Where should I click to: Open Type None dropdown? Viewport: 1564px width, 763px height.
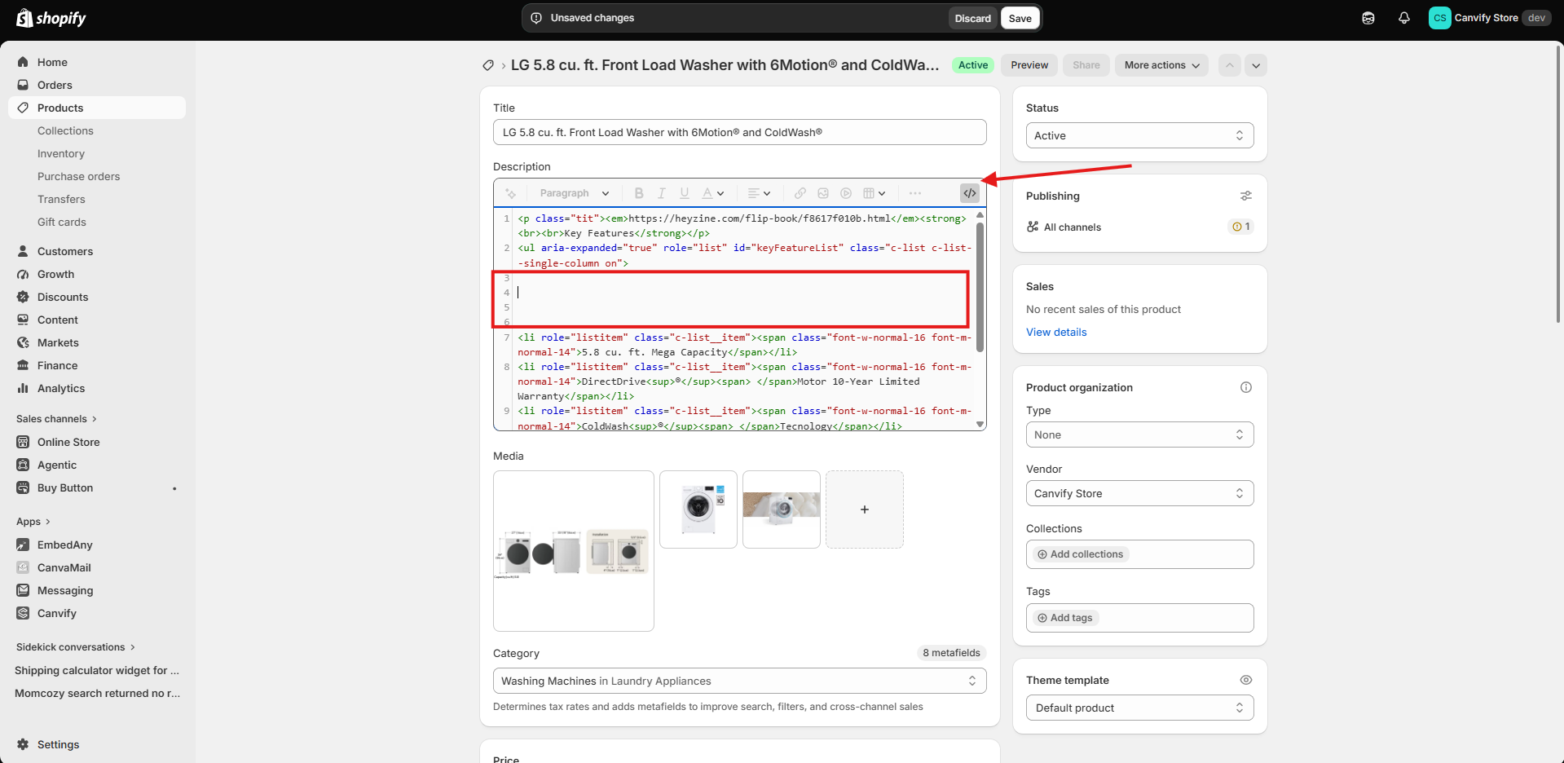coord(1139,434)
